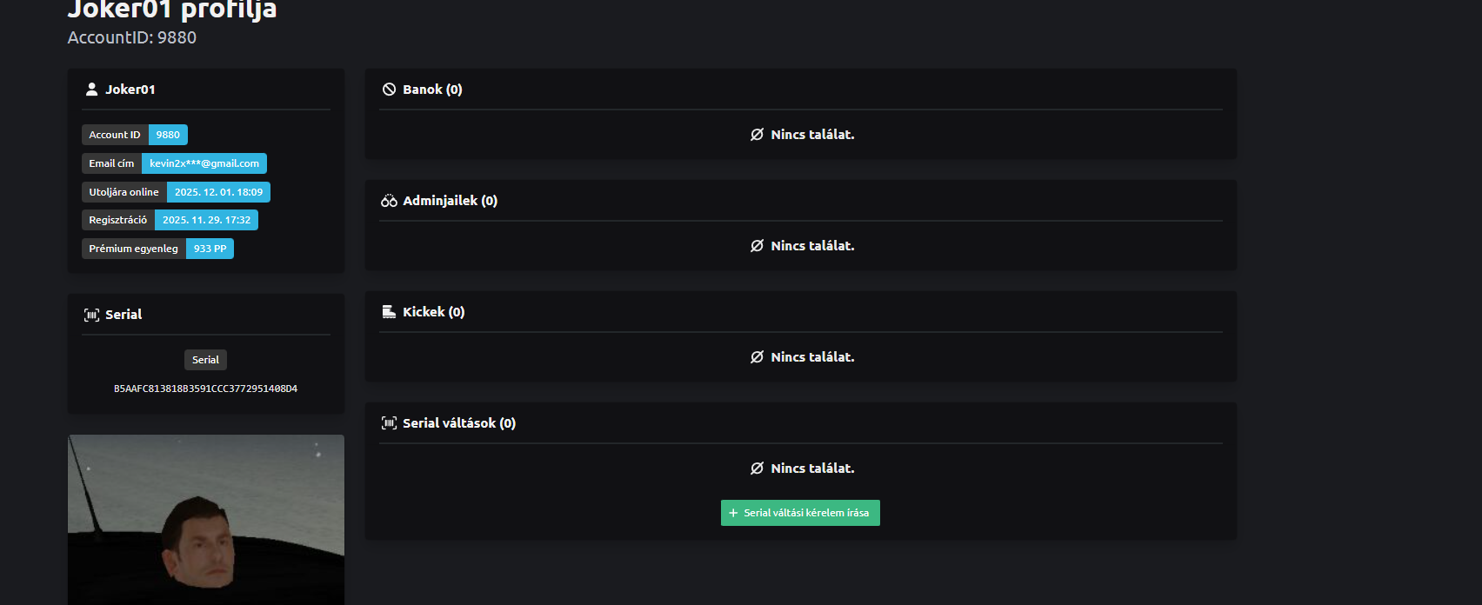
Task: Click the barcode icon in Serial panel
Action: [x=91, y=315]
